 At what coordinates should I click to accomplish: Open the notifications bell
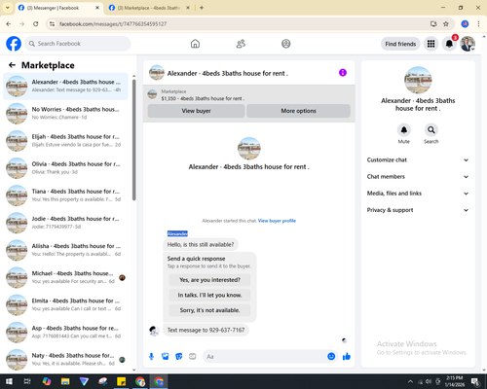click(449, 44)
